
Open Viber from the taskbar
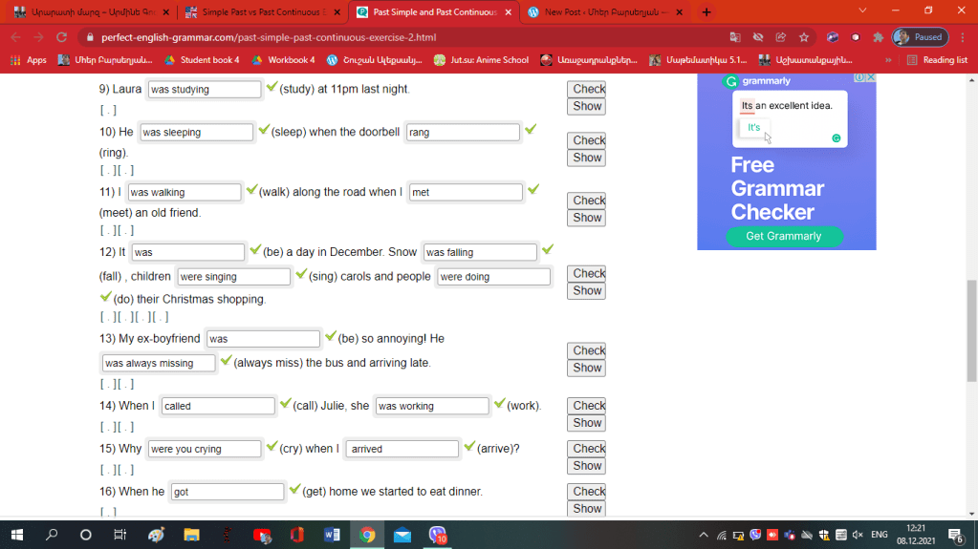coord(437,535)
